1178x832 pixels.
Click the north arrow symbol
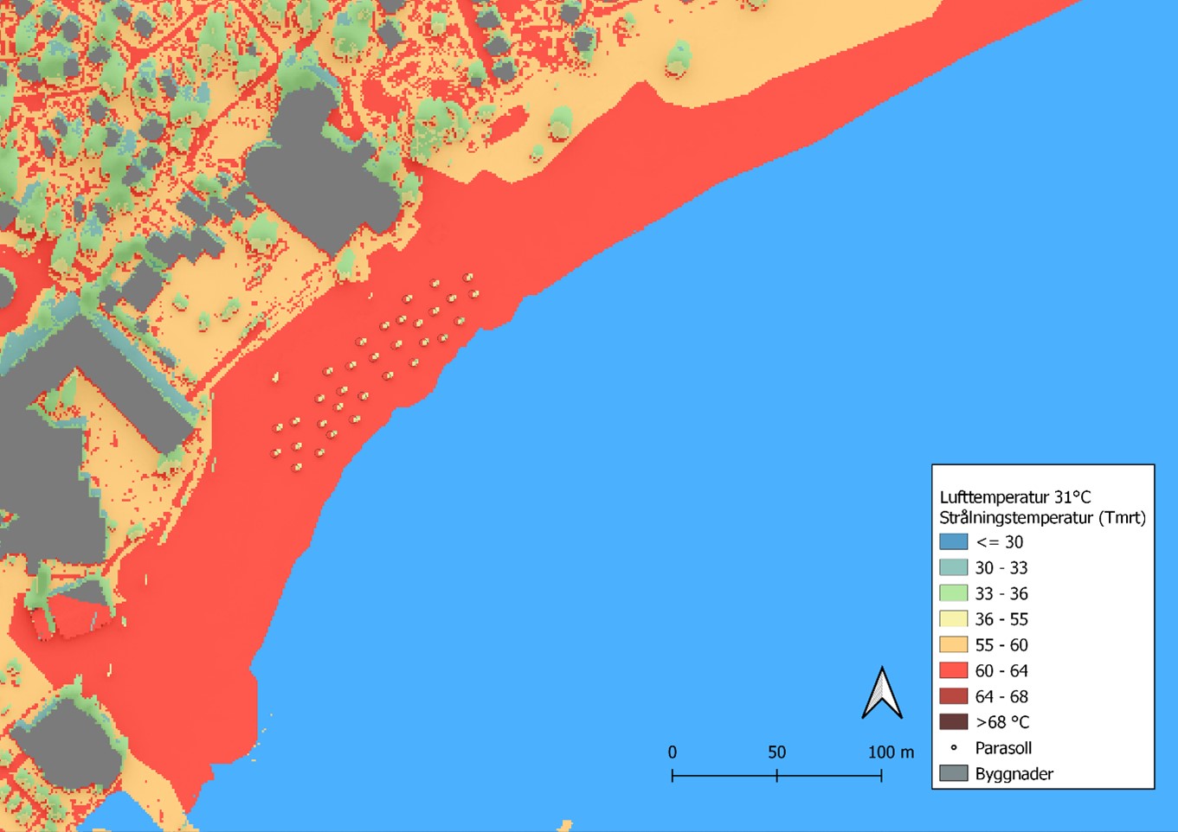882,694
